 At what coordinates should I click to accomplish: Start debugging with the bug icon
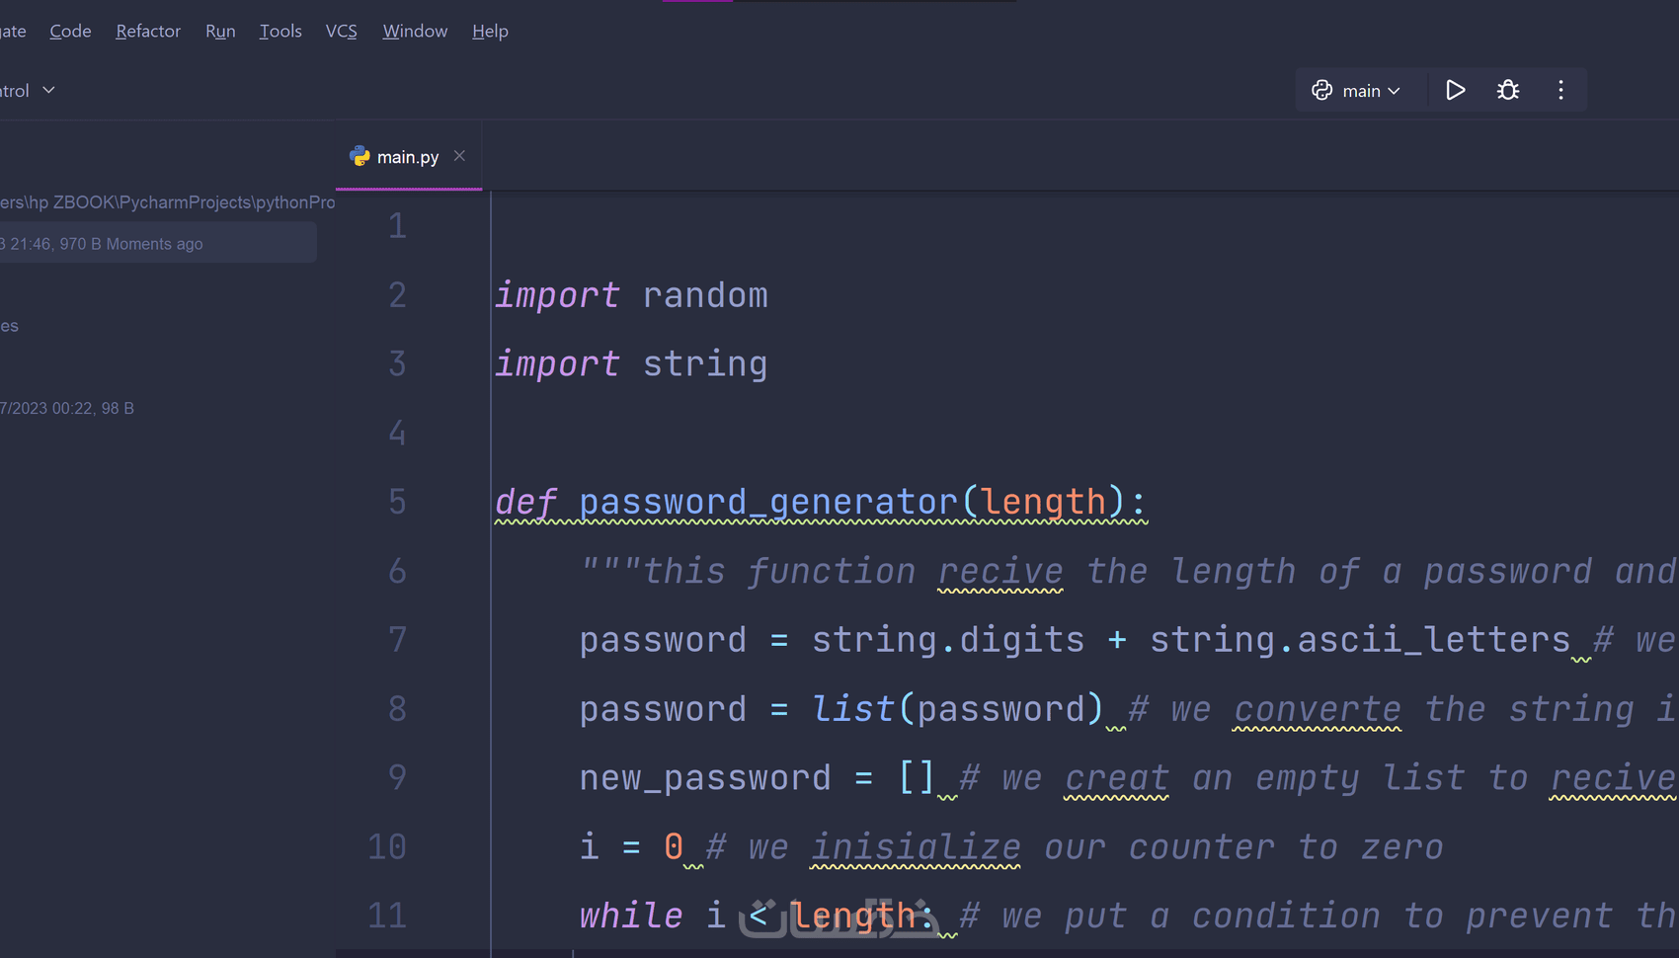coord(1507,91)
